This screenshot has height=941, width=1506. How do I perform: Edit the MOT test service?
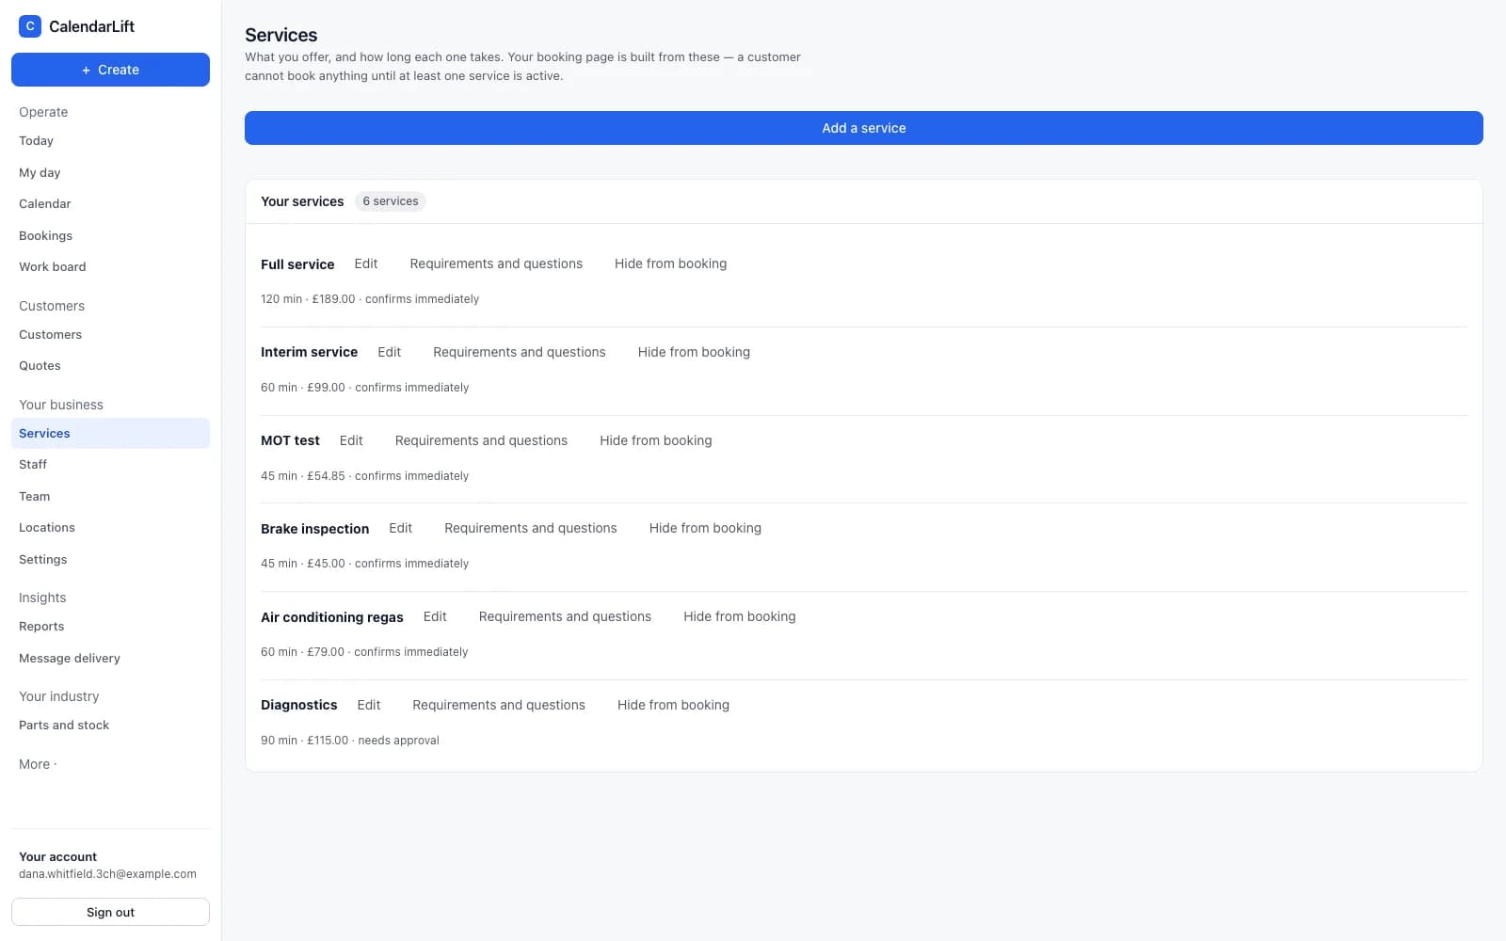[351, 440]
